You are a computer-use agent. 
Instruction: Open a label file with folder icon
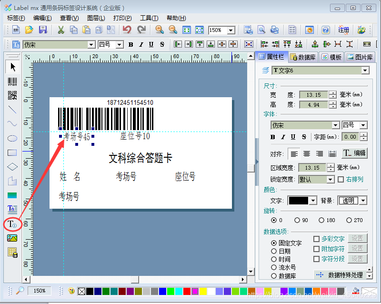click(x=29, y=30)
